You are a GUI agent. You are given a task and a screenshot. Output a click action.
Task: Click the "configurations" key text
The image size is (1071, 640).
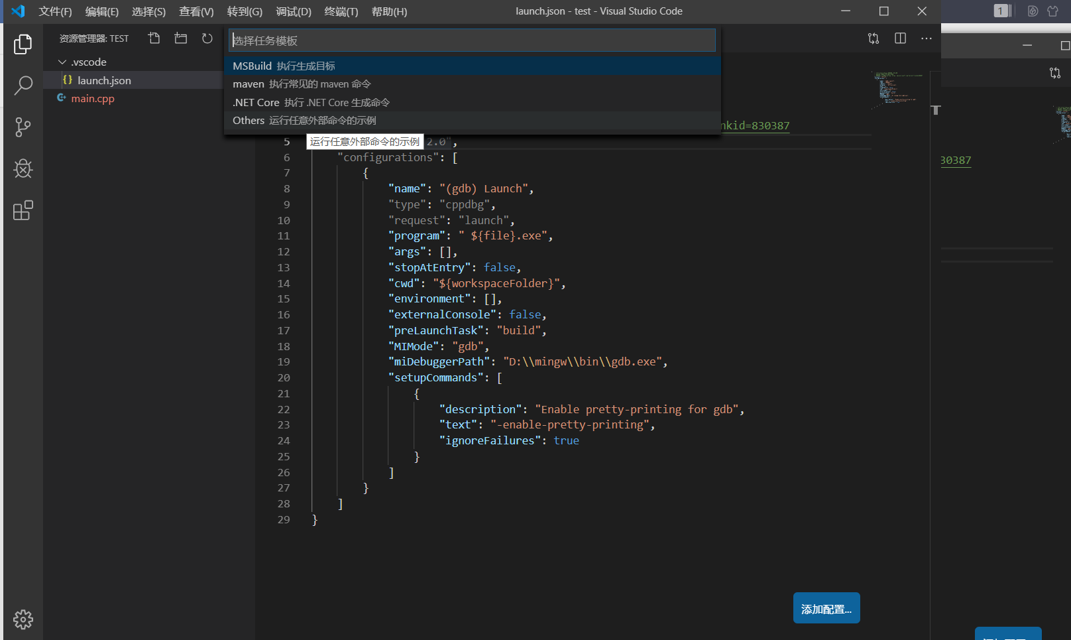click(x=388, y=157)
